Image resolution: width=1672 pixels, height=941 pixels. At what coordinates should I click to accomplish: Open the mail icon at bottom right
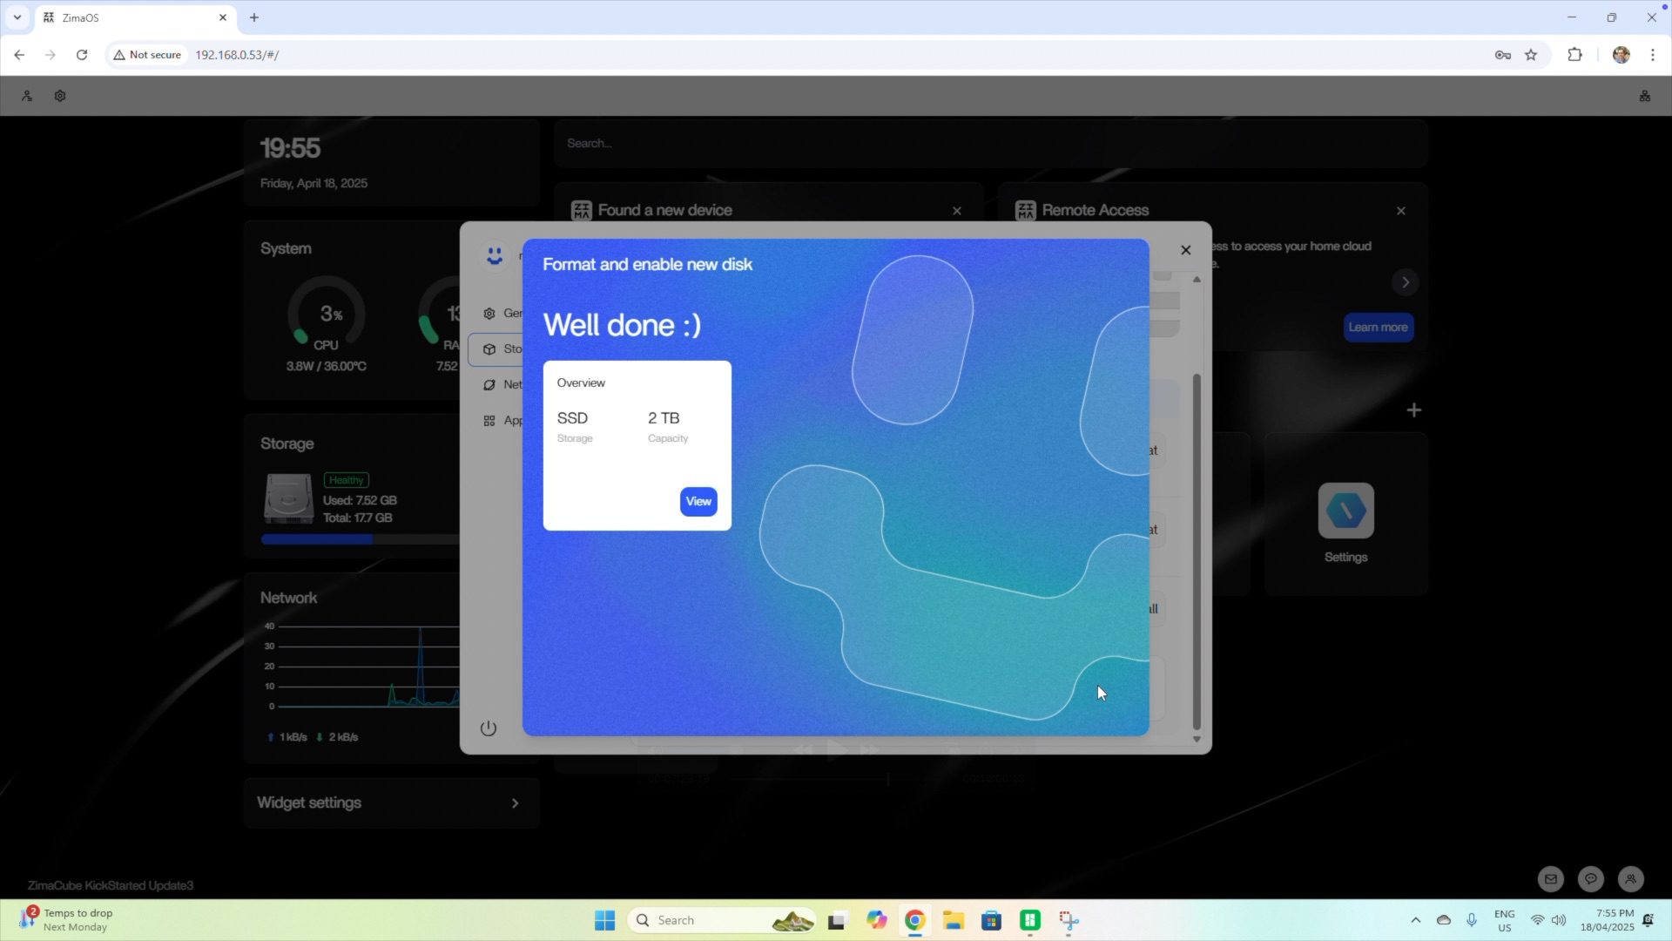[1550, 879]
